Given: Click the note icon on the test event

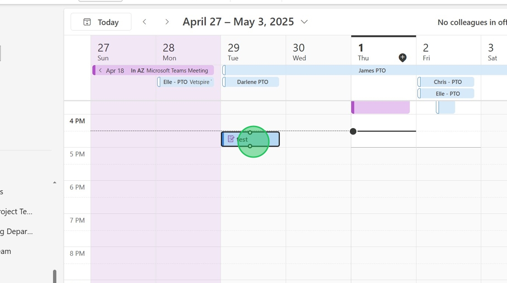Looking at the screenshot, I should pyautogui.click(x=231, y=139).
